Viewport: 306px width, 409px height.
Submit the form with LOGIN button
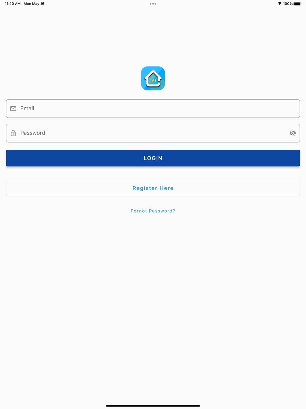(x=153, y=158)
